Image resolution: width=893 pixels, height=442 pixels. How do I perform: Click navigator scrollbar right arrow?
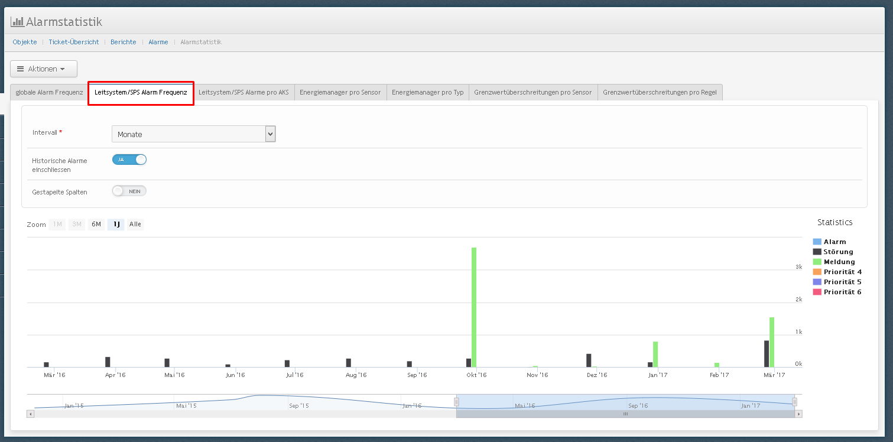coord(798,414)
